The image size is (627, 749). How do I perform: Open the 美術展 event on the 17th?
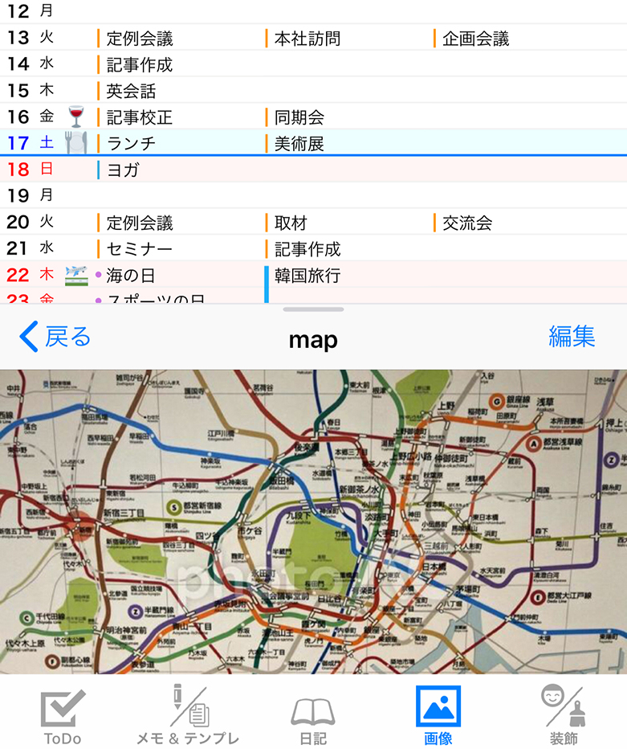point(299,144)
